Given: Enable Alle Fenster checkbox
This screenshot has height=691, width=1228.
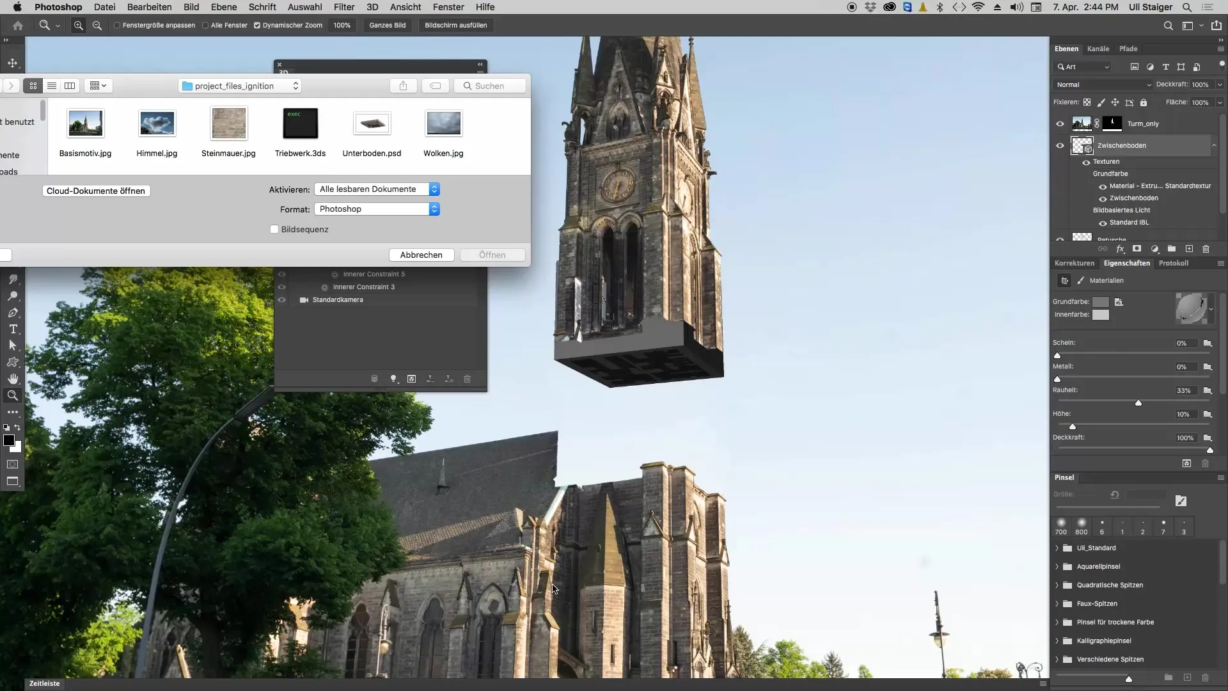Looking at the screenshot, I should [x=205, y=26].
